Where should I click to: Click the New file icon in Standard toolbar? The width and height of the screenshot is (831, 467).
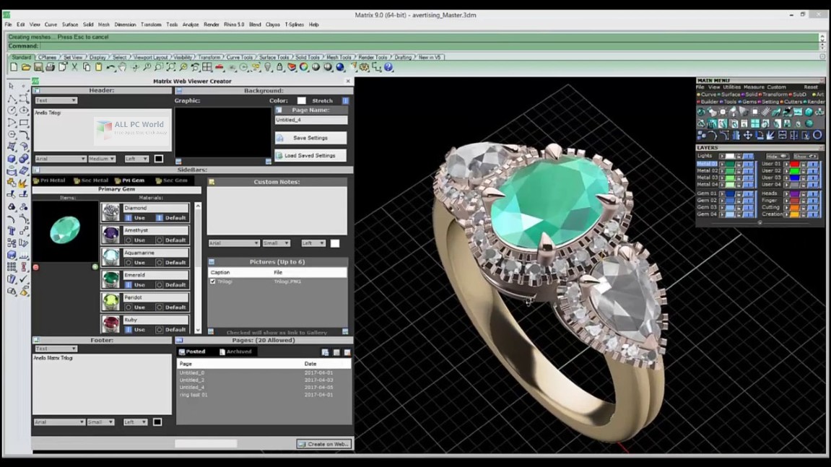[14, 67]
